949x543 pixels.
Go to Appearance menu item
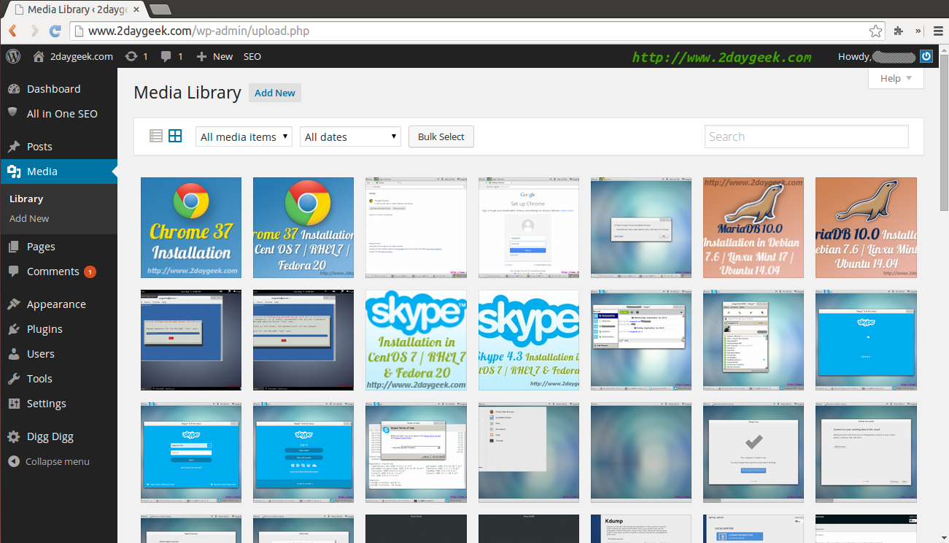[x=56, y=304]
